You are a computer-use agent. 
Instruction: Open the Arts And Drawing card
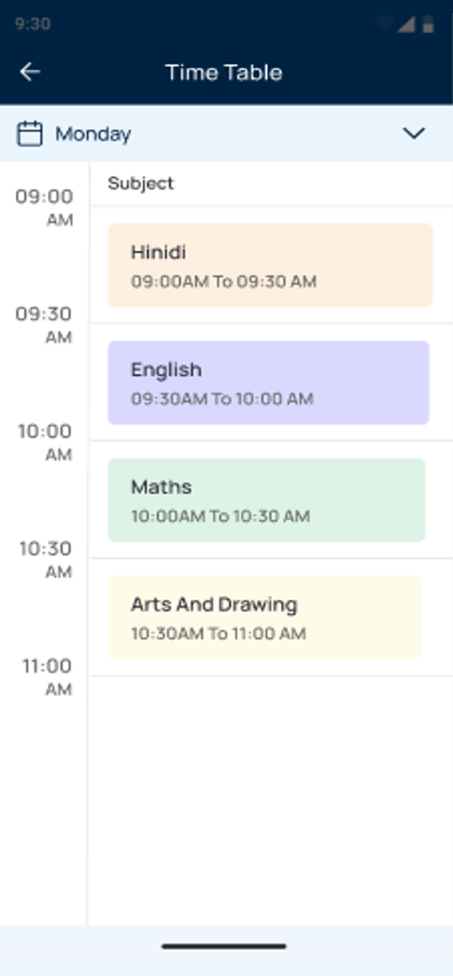265,618
